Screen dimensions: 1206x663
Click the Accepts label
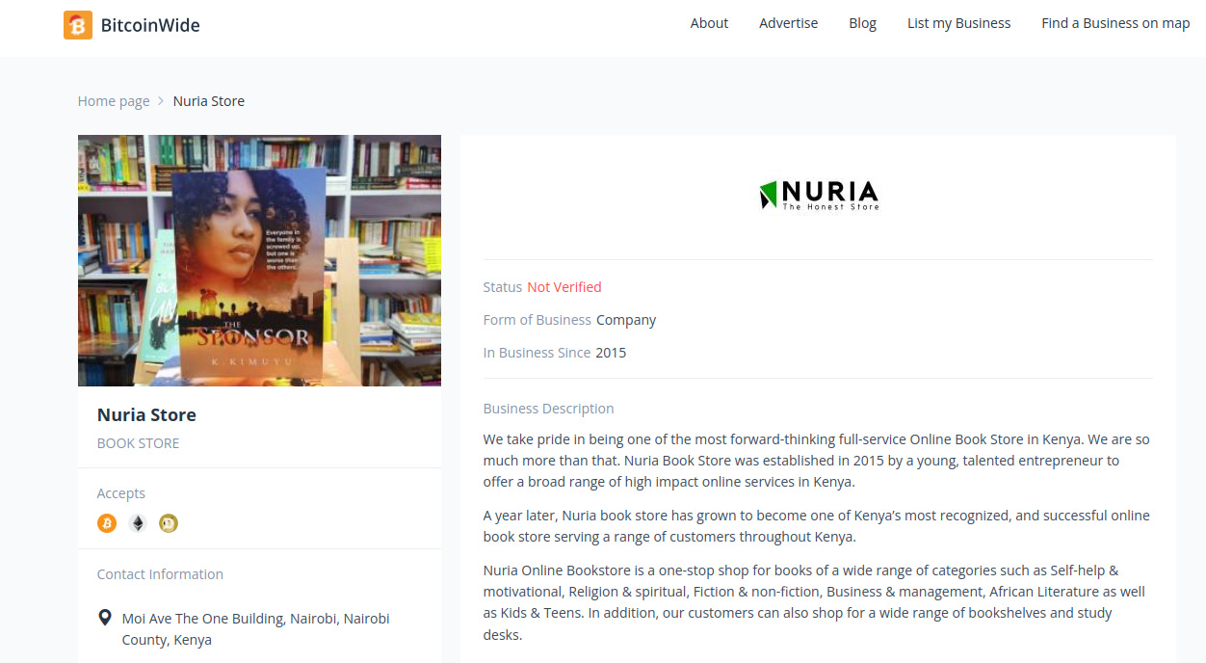click(x=121, y=493)
